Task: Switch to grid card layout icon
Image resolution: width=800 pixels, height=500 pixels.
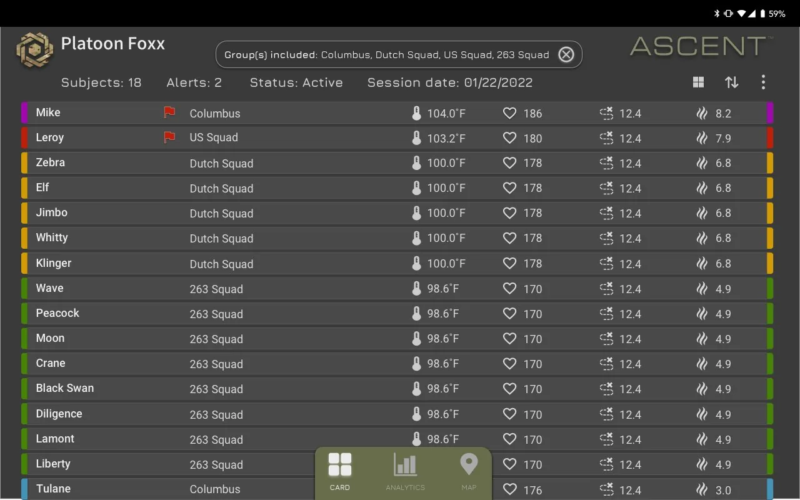Action: 699,82
